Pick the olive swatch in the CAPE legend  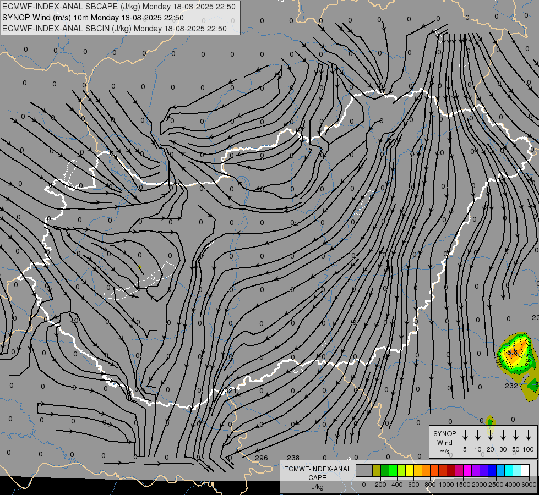[x=377, y=470]
